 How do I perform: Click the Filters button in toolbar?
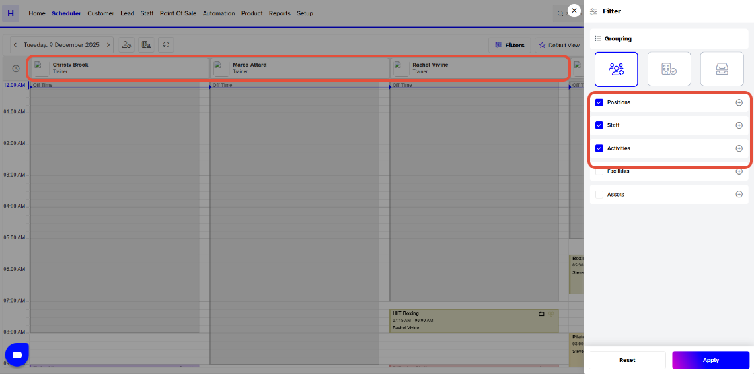509,45
